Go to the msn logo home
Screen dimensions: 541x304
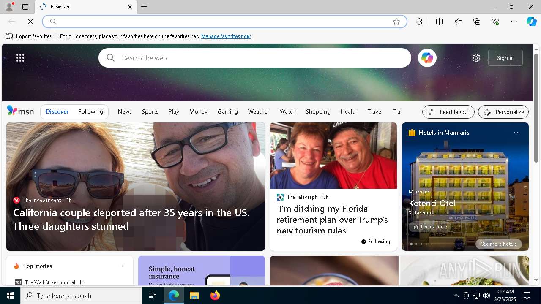point(20,111)
